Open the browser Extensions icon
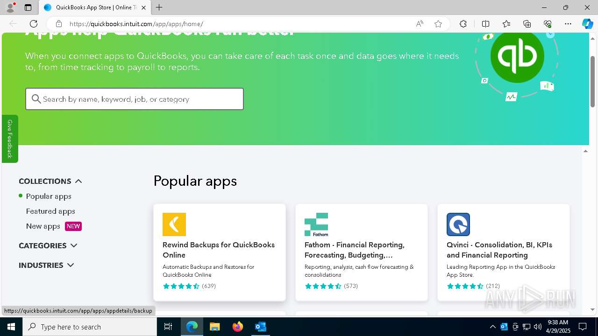Screen dimensions: 598x336 (463, 24)
